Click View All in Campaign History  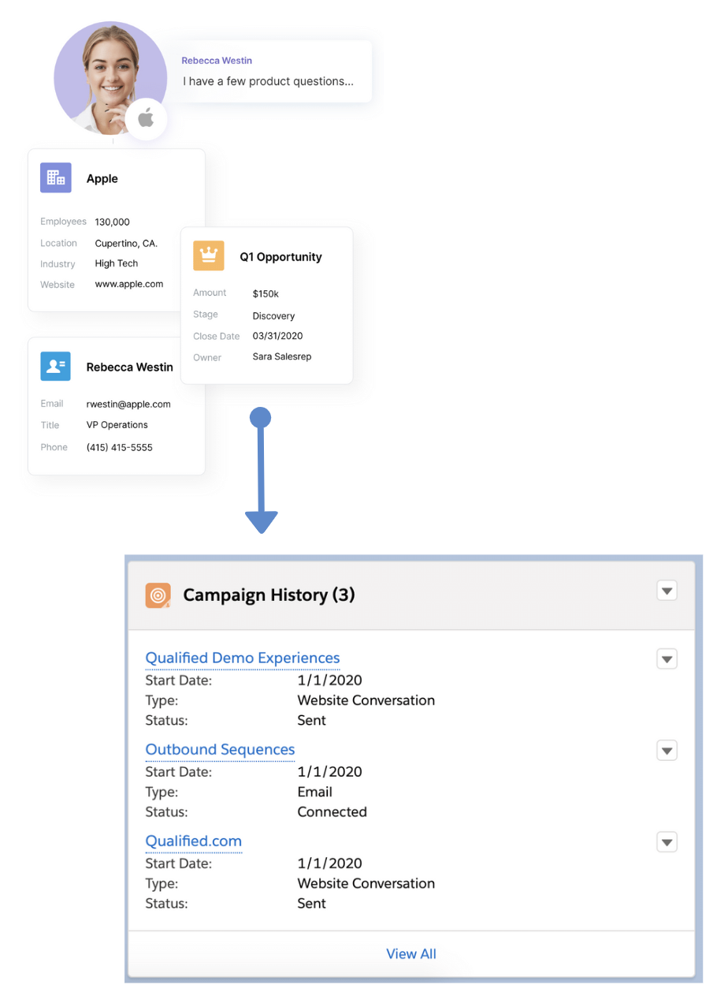click(x=411, y=953)
